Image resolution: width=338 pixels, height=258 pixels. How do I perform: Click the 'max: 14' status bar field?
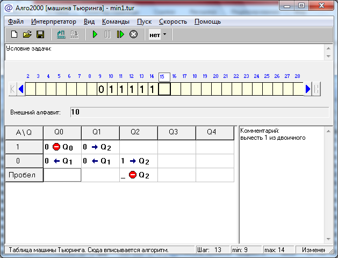pos(279,250)
